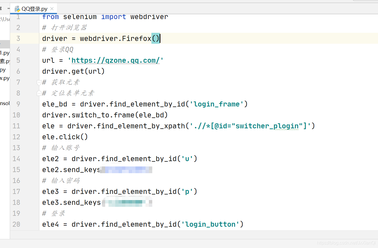Click the comment '# 输入账号'

pos(61,148)
